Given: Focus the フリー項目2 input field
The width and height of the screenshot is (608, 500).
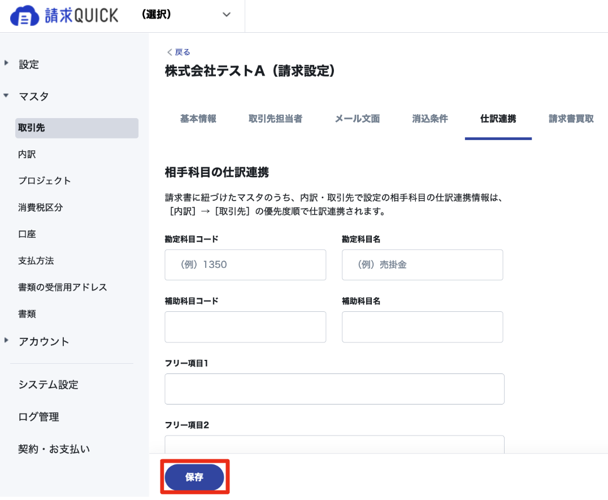Looking at the screenshot, I should click(335, 444).
